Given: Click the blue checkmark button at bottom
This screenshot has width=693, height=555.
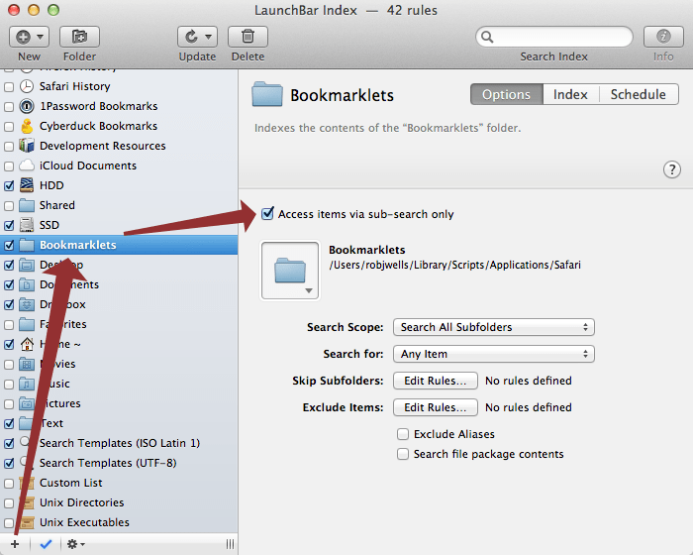Looking at the screenshot, I should (x=46, y=544).
